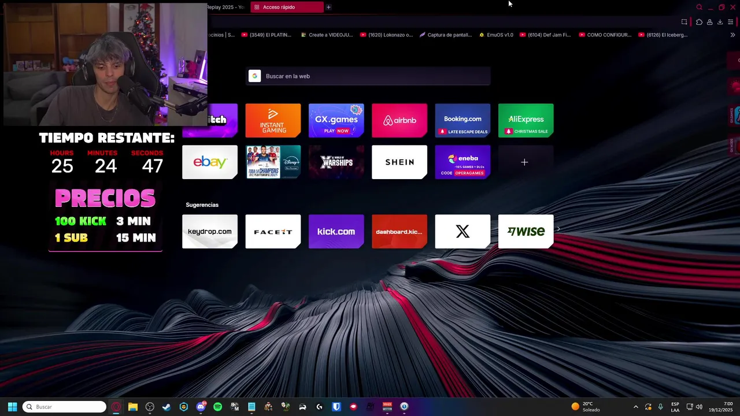Open Spotify from the taskbar
740x416 pixels.
pyautogui.click(x=217, y=407)
